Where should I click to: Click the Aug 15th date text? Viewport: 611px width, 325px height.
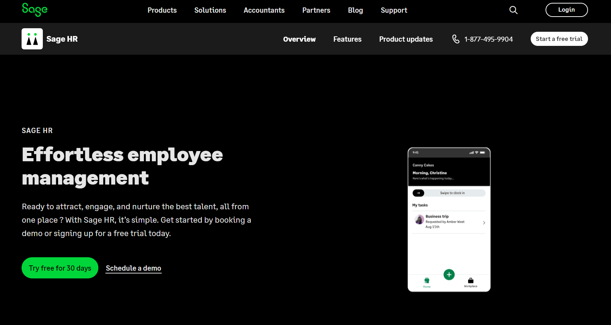pos(432,227)
